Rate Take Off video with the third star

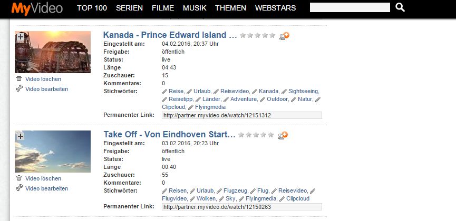256,135
